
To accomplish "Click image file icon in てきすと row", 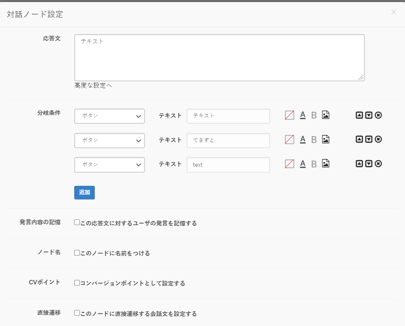I will tap(326, 139).
